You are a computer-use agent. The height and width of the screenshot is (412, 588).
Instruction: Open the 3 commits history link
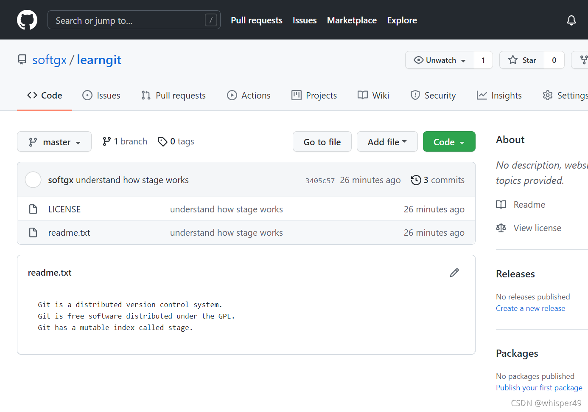click(438, 180)
